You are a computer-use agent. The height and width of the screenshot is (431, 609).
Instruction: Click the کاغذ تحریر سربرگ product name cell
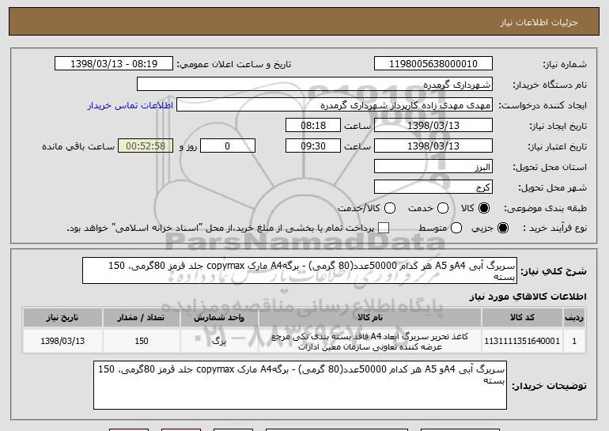point(370,341)
